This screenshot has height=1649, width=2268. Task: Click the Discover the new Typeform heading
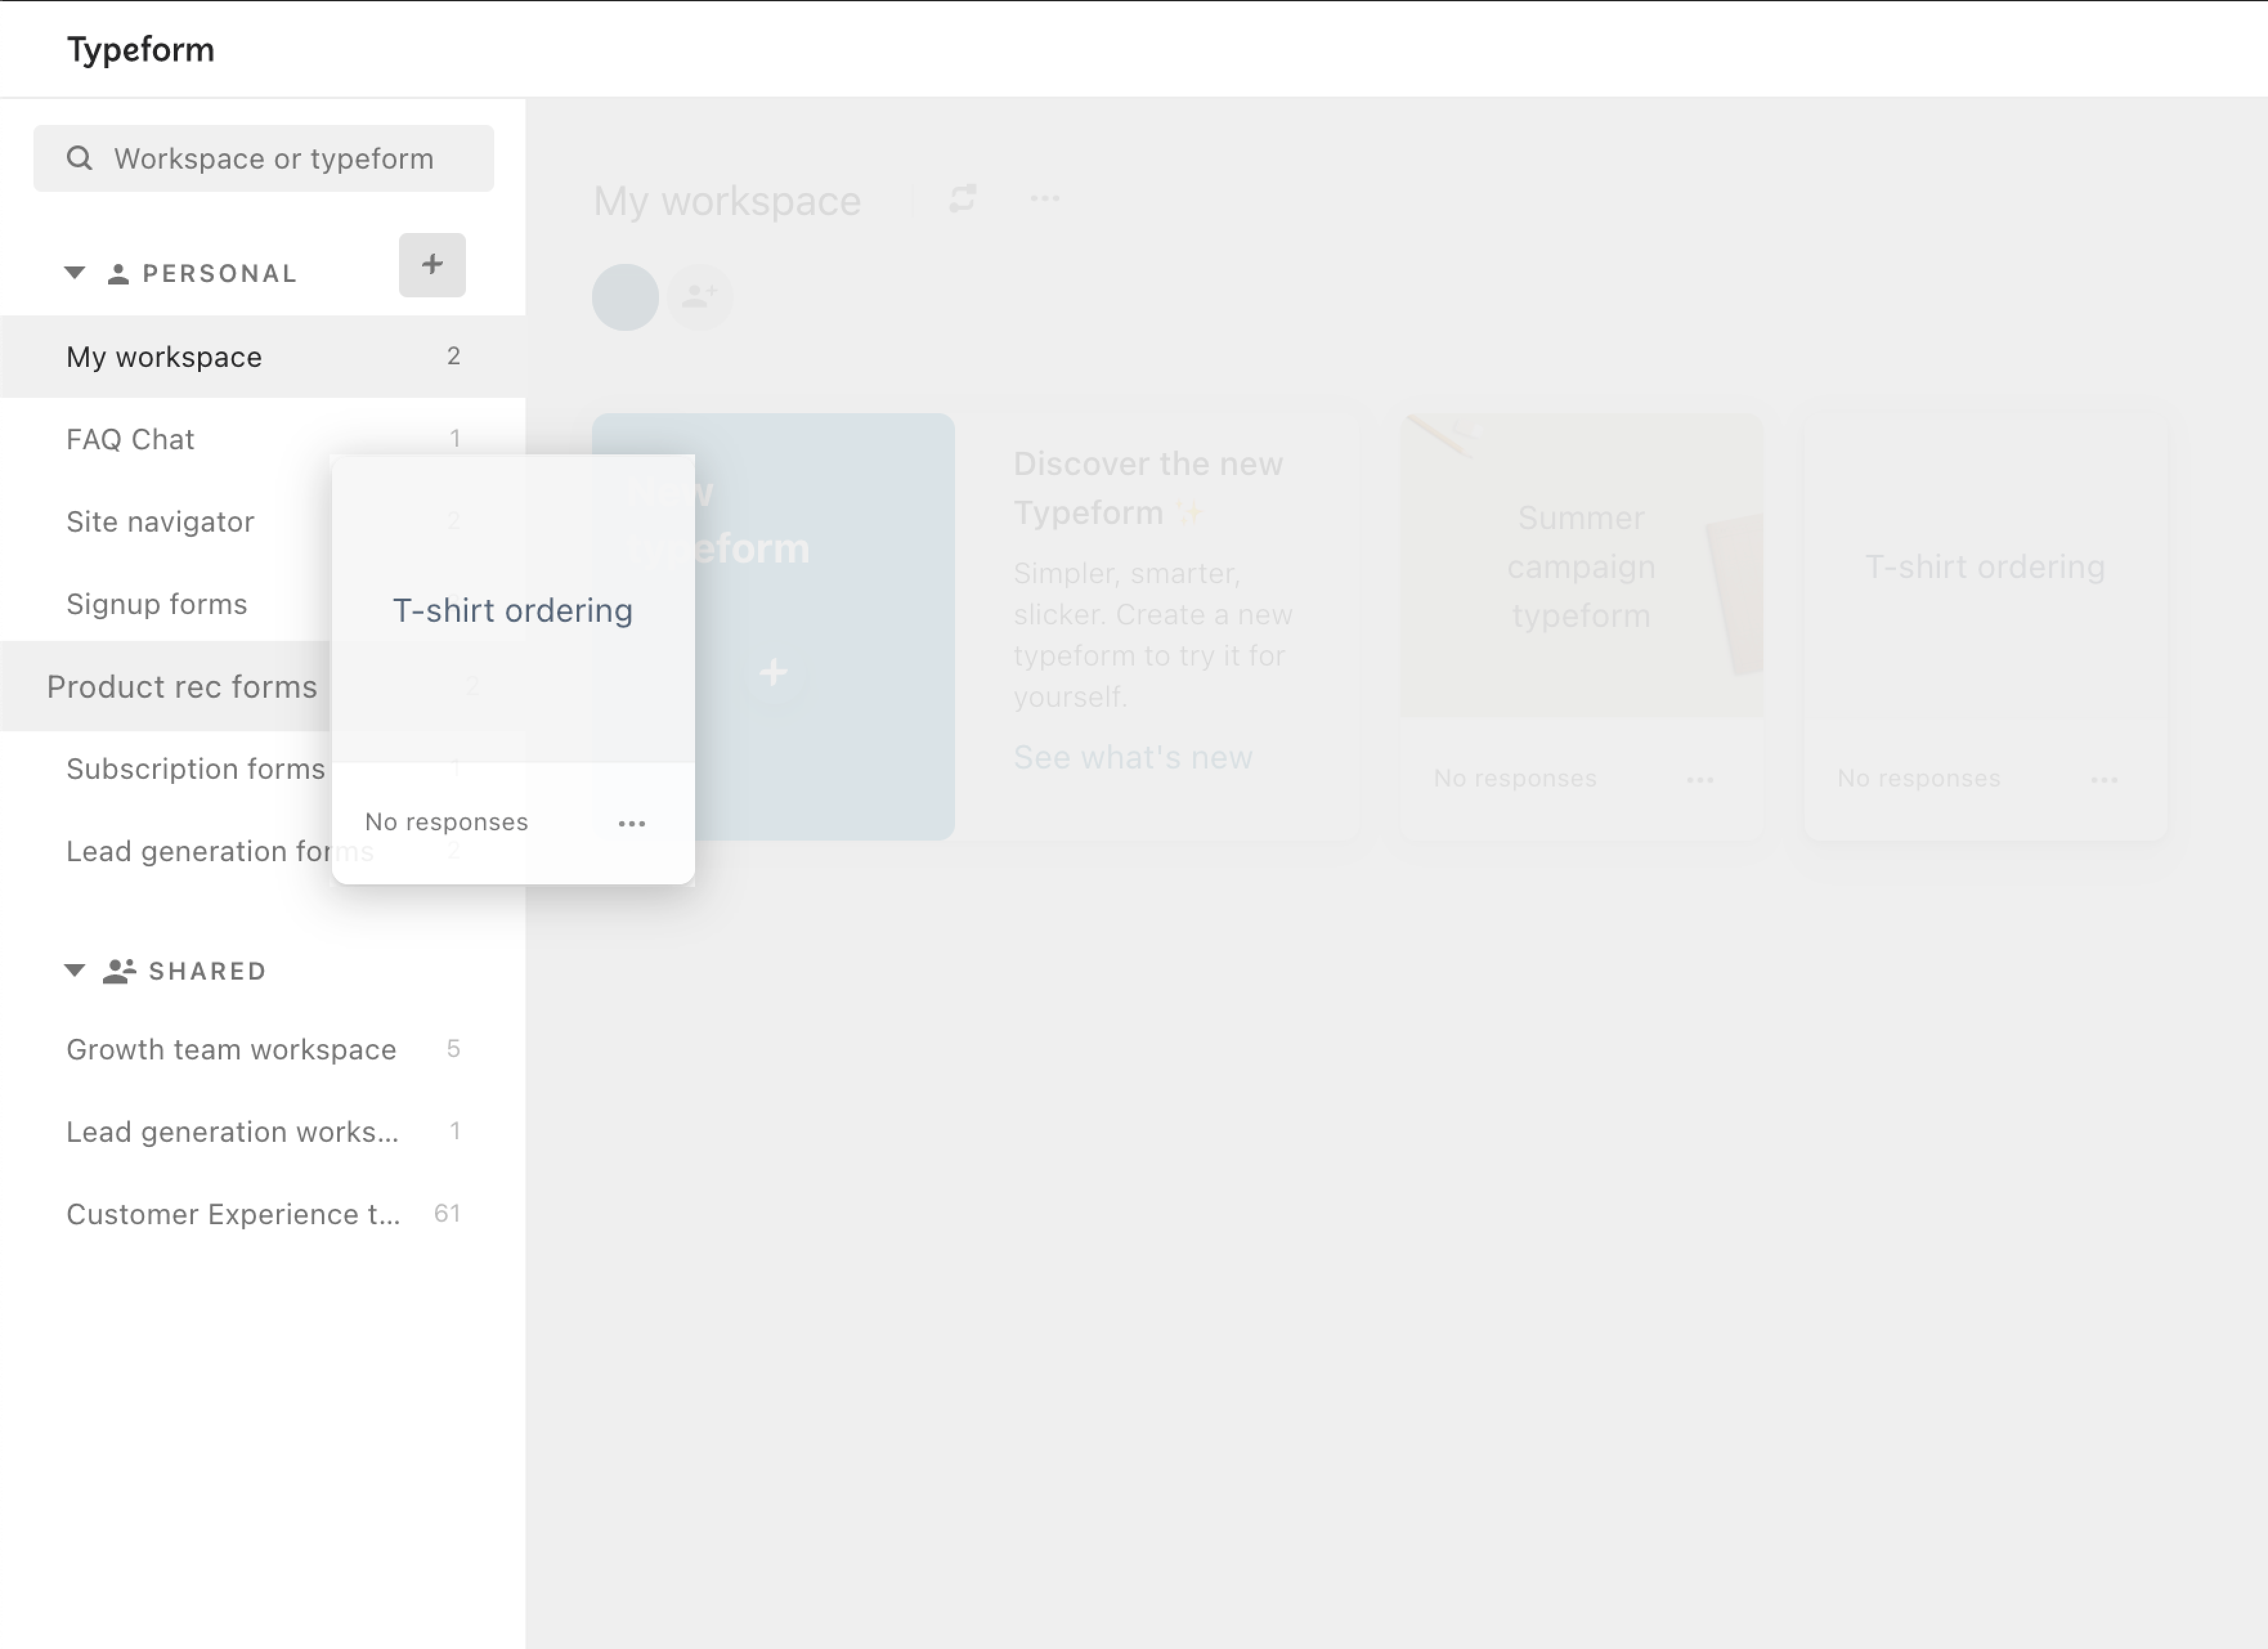click(x=1148, y=488)
